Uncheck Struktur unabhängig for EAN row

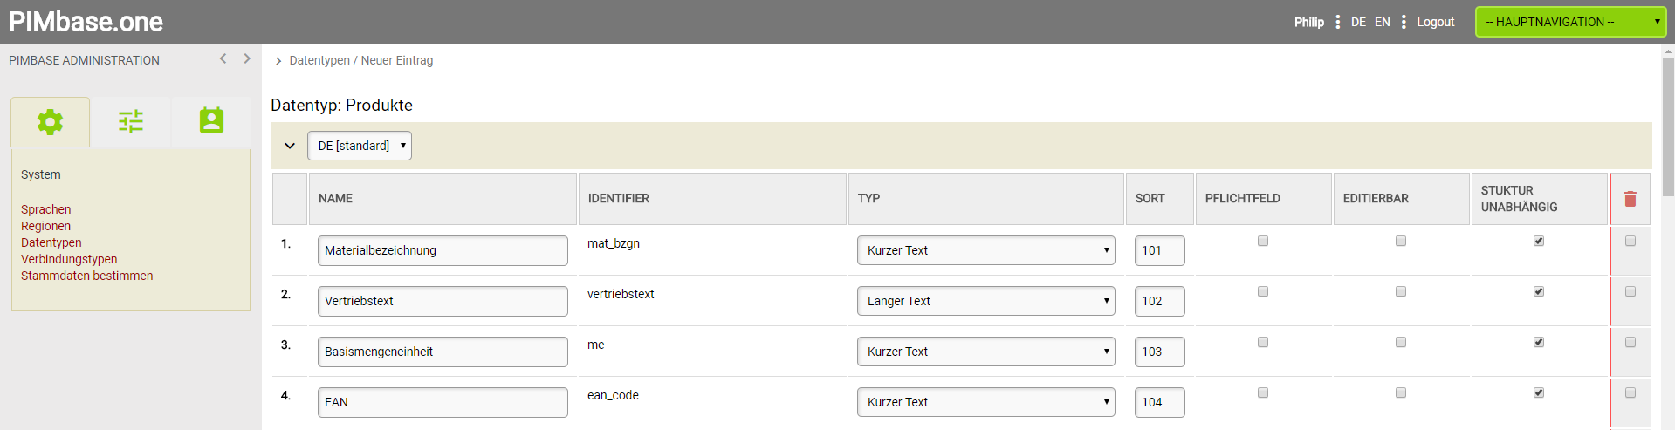pos(1539,392)
